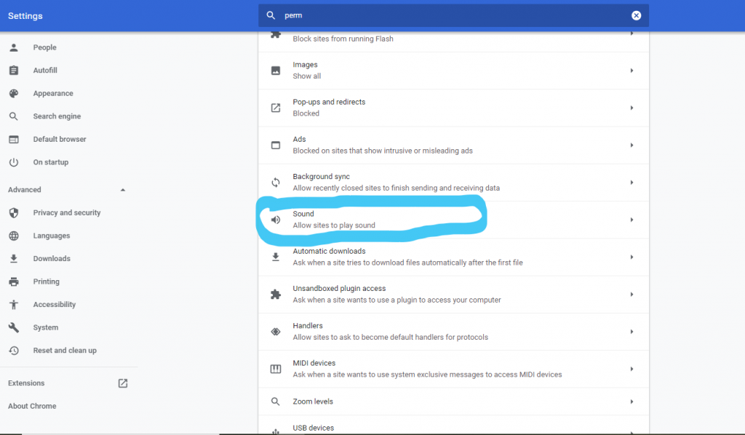Click the Sound speaker icon
Screen dimensions: 745x435
276,220
